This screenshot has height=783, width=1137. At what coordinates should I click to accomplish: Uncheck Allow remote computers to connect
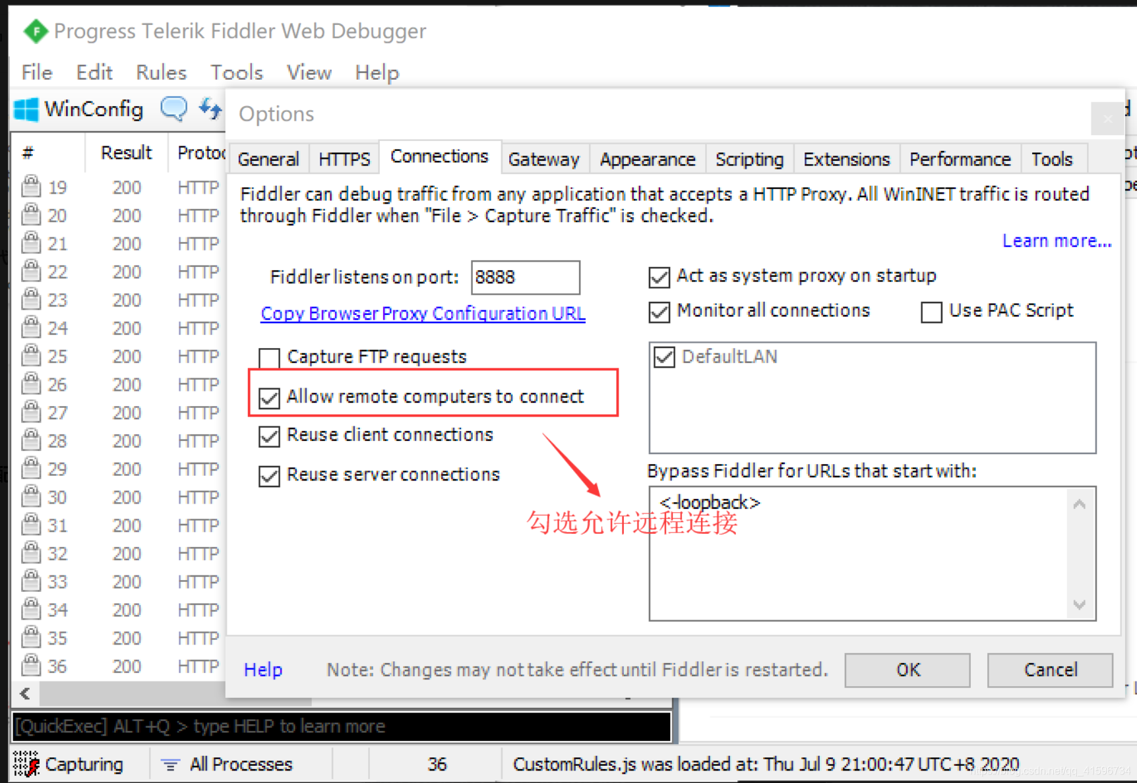(269, 397)
